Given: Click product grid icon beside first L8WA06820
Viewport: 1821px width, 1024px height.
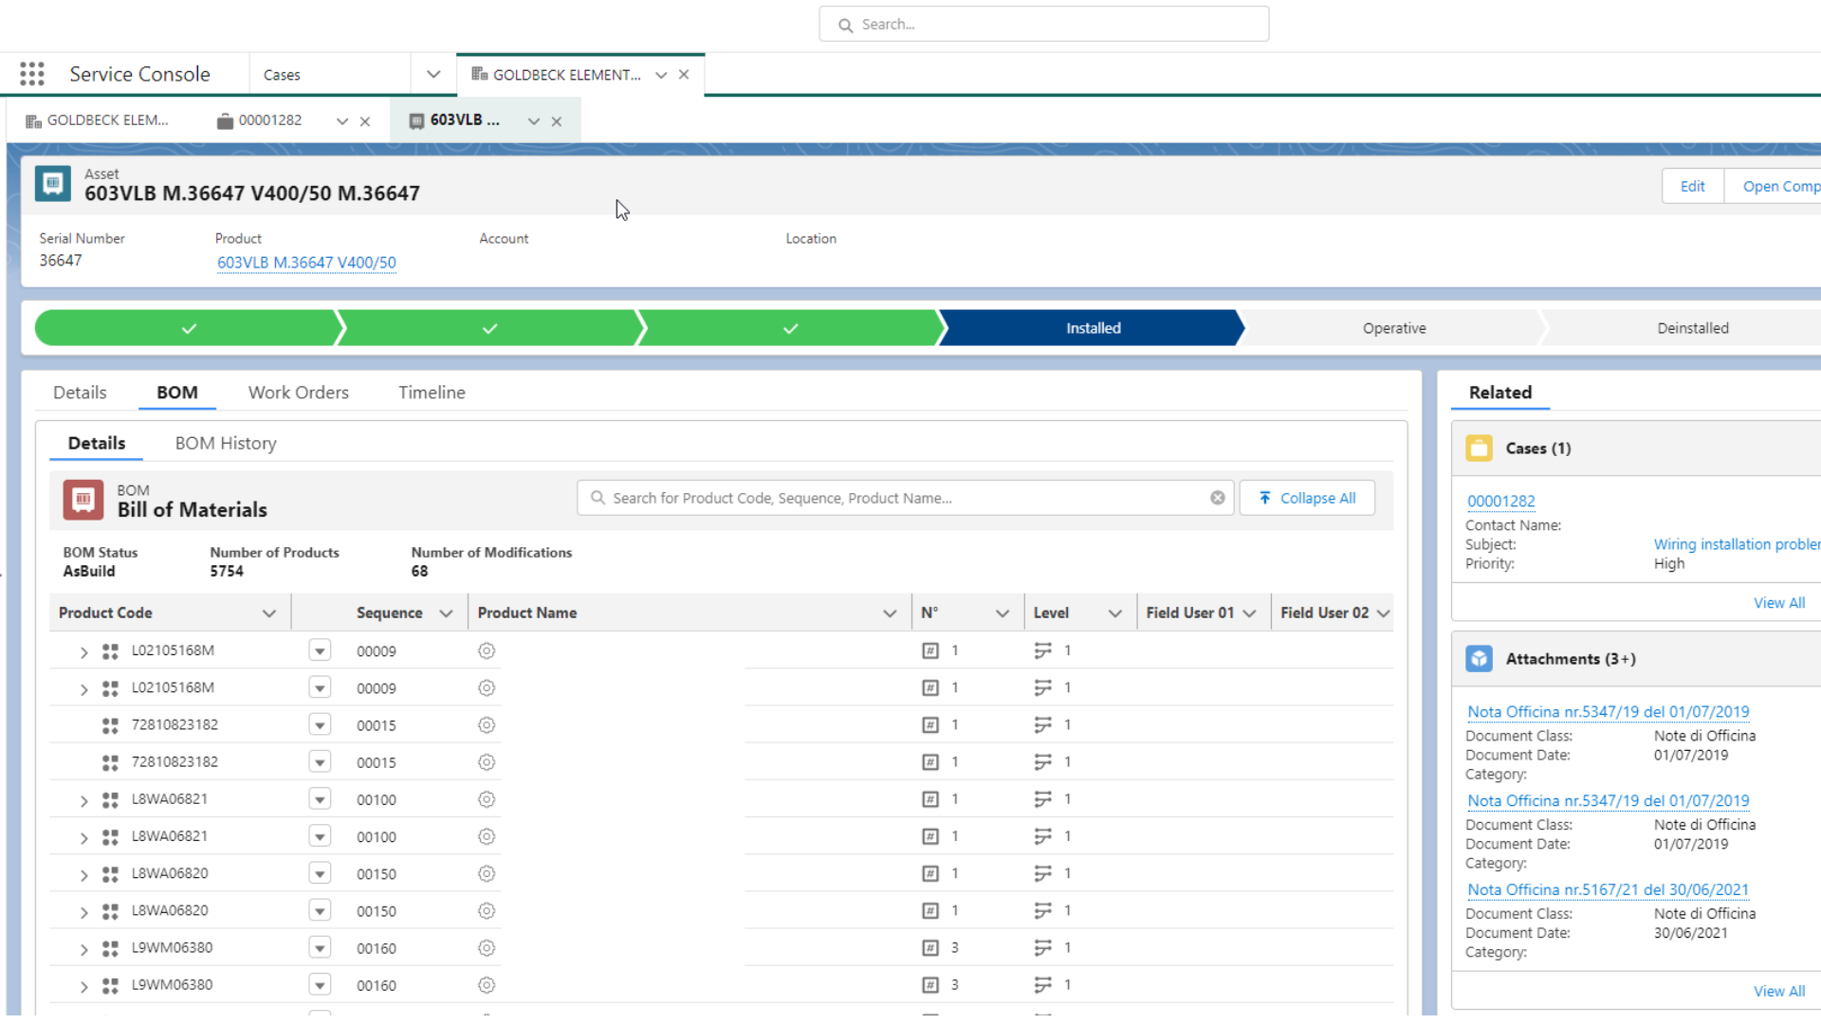Looking at the screenshot, I should pos(110,874).
